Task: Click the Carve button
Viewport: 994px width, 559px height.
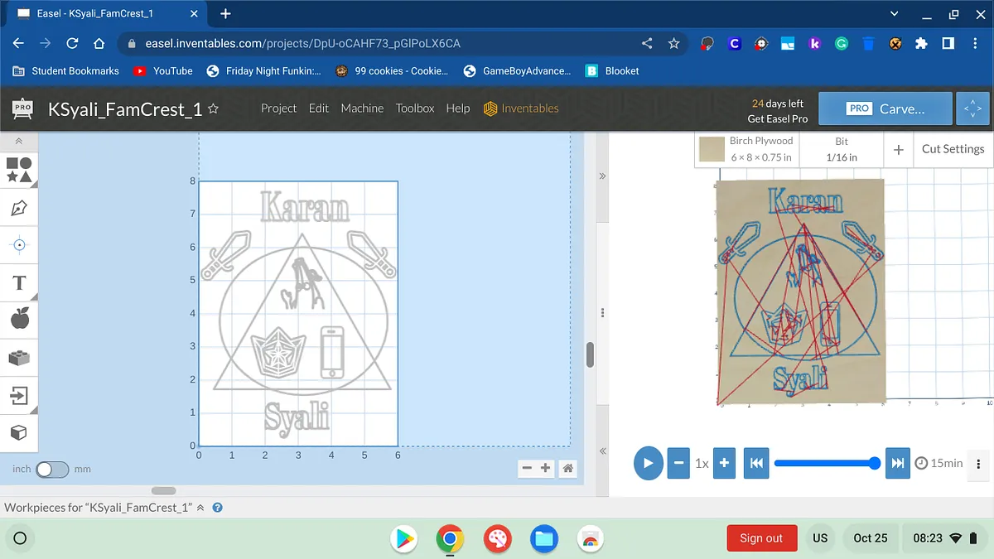Action: click(x=885, y=108)
